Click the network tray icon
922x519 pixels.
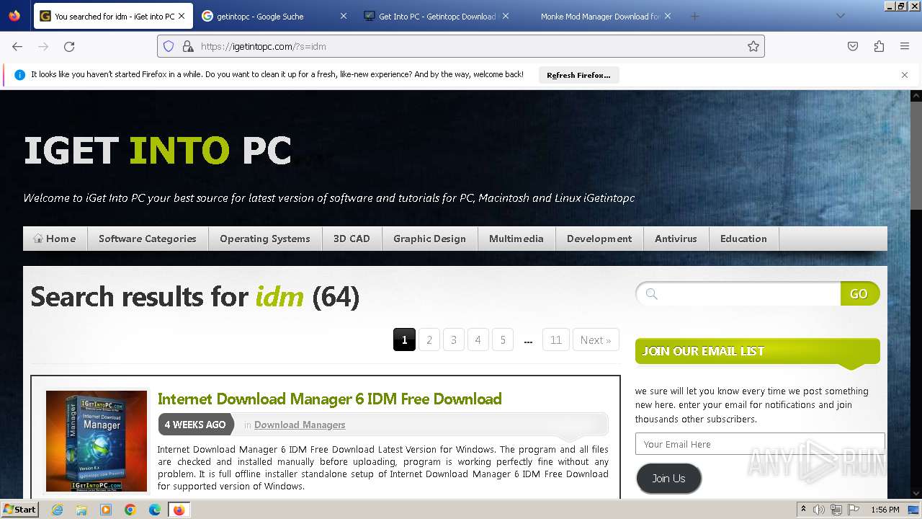point(836,510)
